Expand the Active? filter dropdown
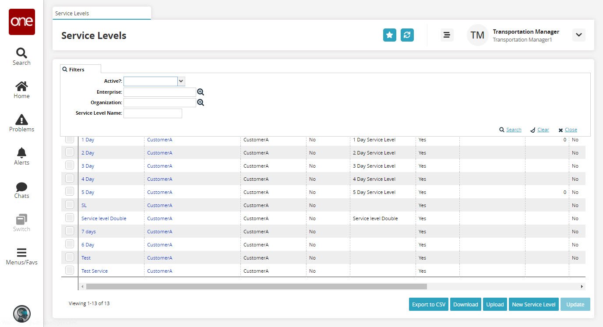 point(181,81)
